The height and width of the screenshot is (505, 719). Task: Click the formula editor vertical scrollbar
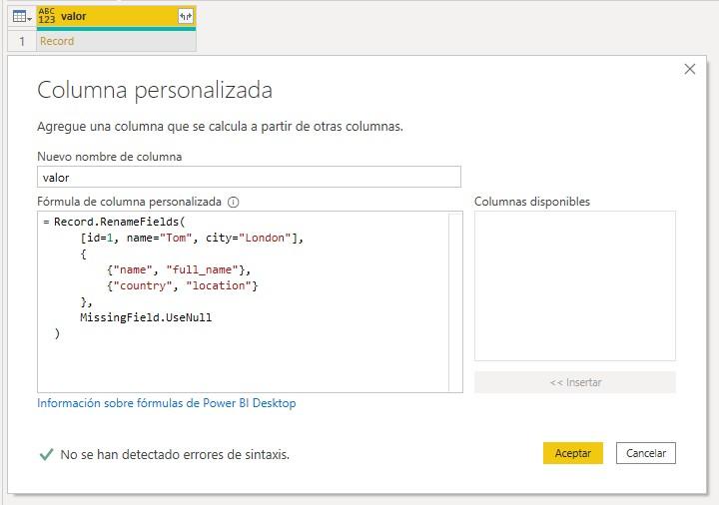pos(455,301)
